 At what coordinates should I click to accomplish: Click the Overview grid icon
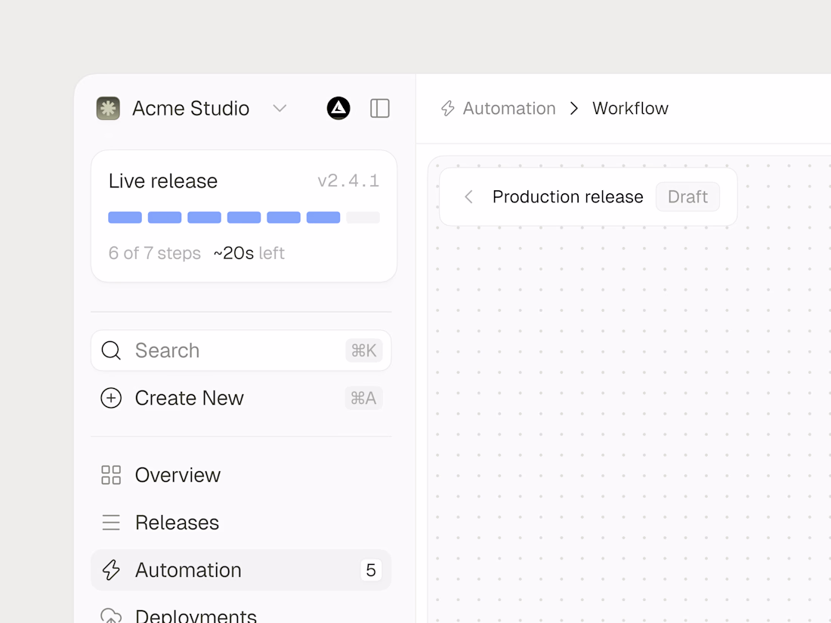point(111,475)
